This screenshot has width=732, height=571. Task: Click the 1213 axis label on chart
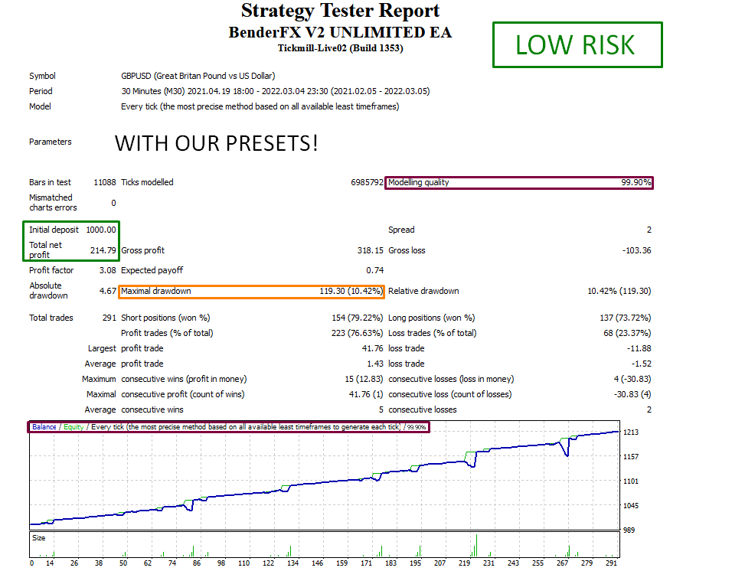(631, 432)
